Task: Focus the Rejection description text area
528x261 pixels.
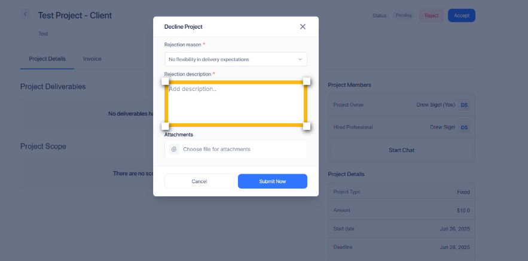Action: click(x=236, y=104)
